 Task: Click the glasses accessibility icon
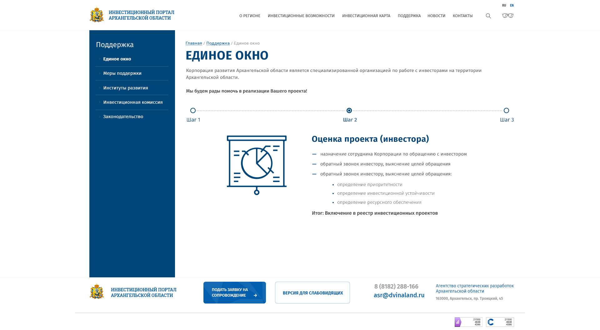click(x=508, y=16)
